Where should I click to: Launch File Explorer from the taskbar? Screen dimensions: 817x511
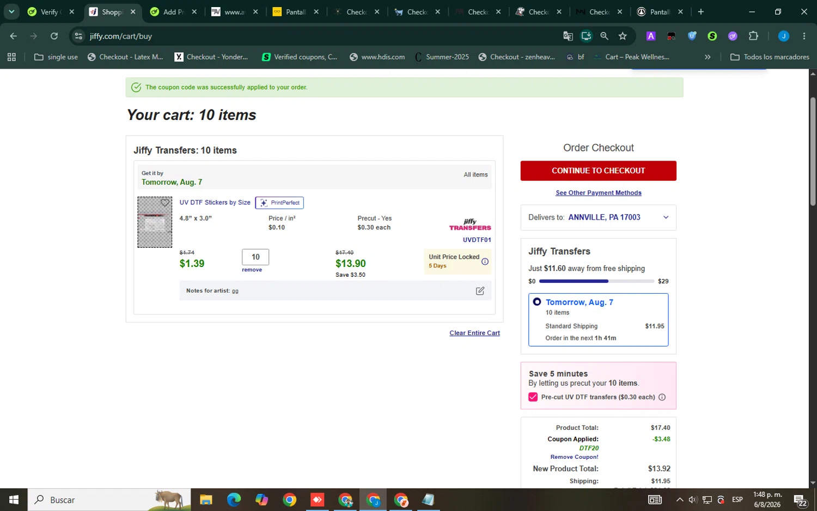[x=206, y=500]
